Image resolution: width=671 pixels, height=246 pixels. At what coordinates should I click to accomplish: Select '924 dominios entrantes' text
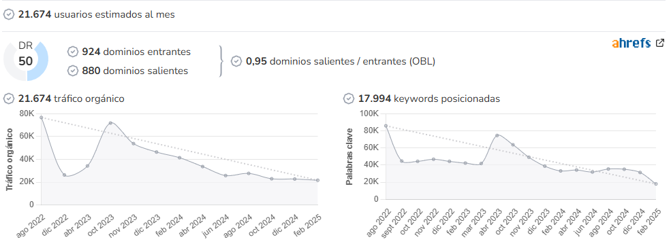pyautogui.click(x=136, y=52)
